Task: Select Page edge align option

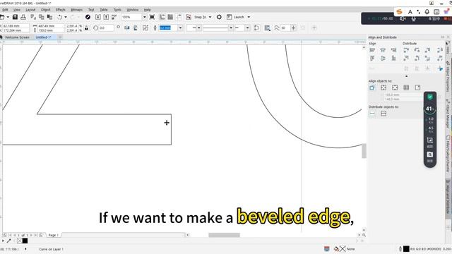Action: 383,87
